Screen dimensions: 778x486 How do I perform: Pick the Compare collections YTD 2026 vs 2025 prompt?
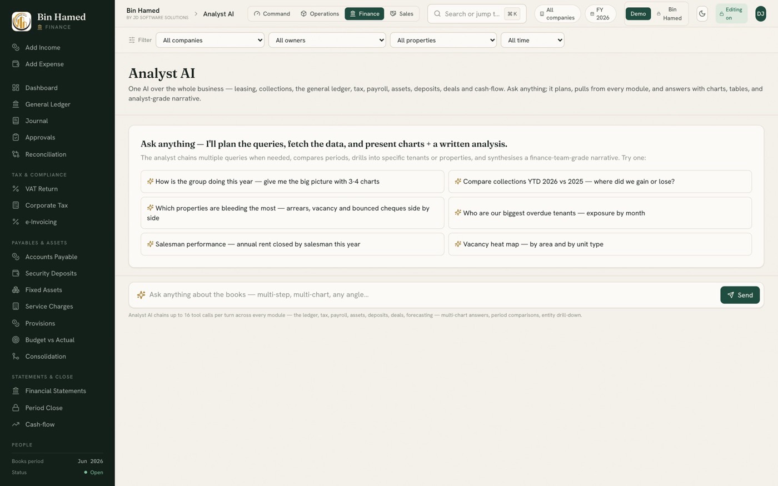point(600,182)
